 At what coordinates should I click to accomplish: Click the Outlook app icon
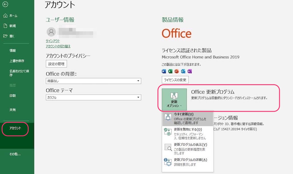183,71
